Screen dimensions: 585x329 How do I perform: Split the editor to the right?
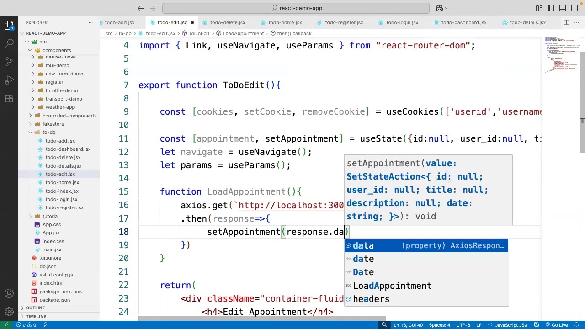(566, 22)
